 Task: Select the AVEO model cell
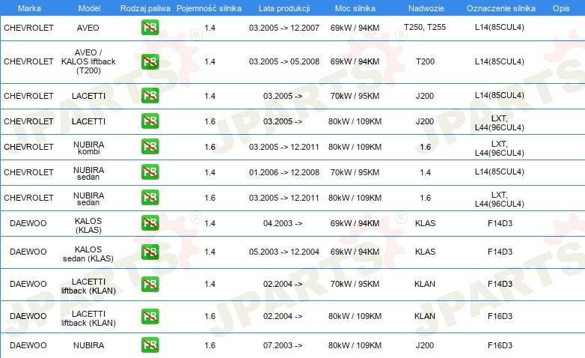88,28
